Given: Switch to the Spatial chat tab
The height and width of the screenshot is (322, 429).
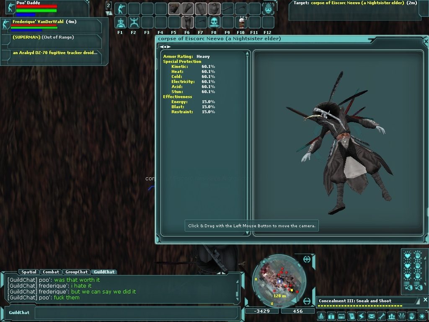Looking at the screenshot, I should tap(29, 272).
